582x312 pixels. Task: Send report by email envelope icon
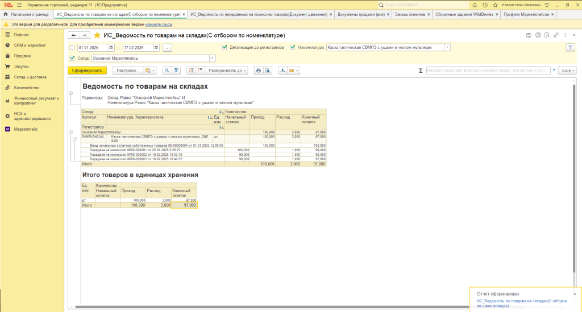pyautogui.click(x=293, y=70)
